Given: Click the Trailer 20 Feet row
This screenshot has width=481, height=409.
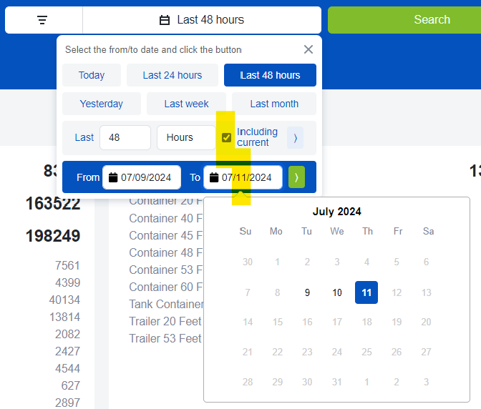Looking at the screenshot, I should 165,321.
